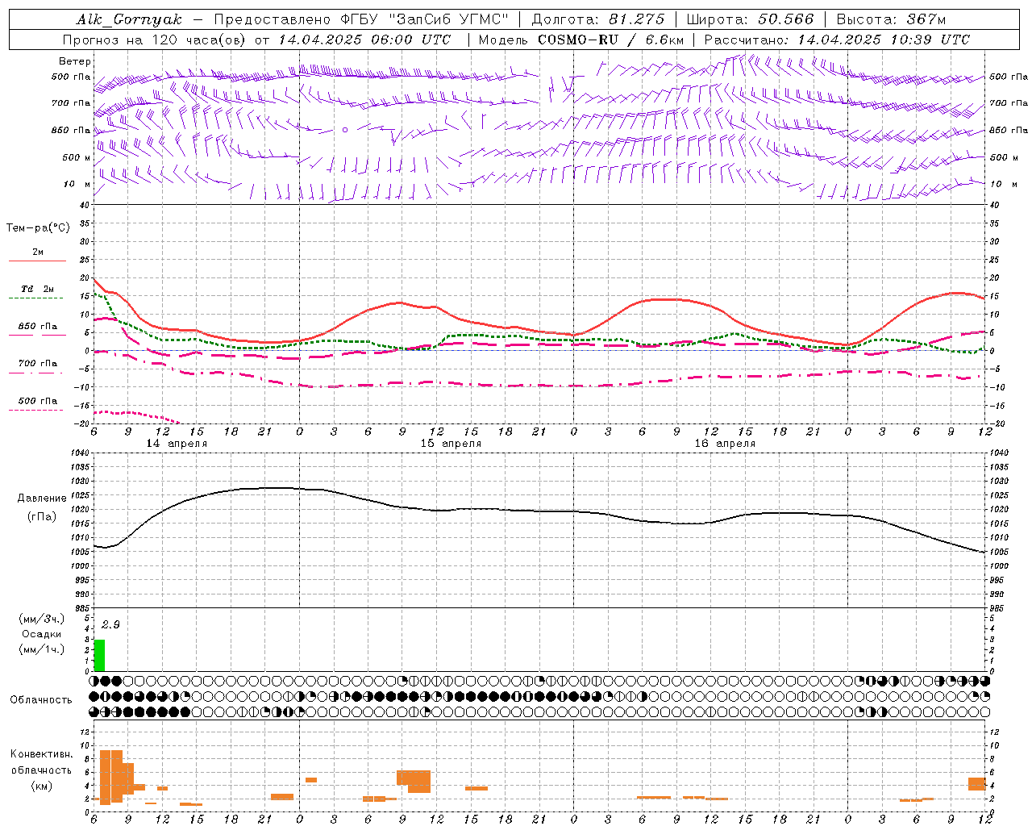This screenshot has width=1032, height=826.
Task: Click 'Рассчитано: 14.04.2025 10:39 UTC' text
Action: [x=837, y=40]
